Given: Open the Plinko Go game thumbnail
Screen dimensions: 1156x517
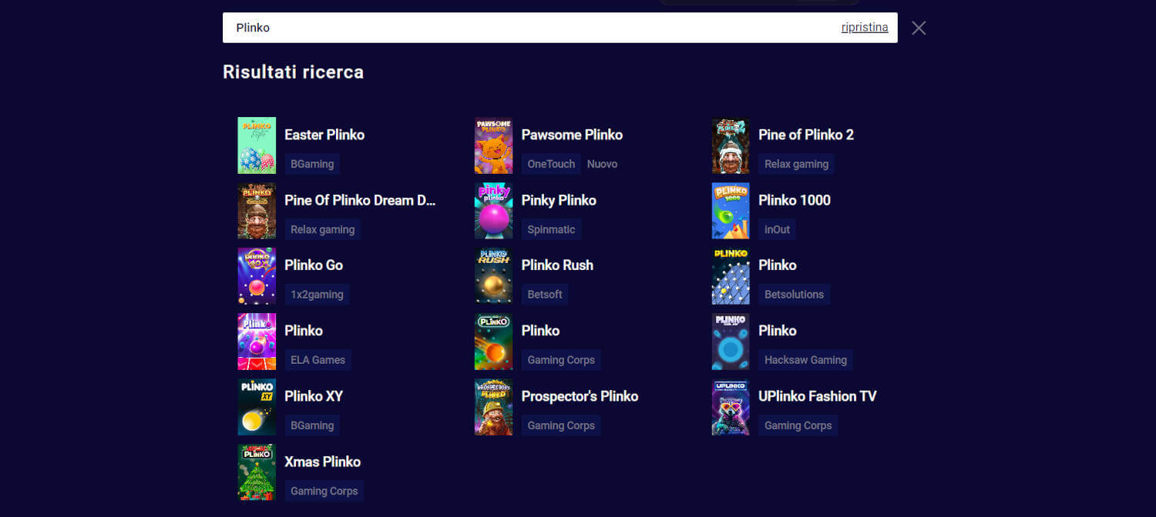Looking at the screenshot, I should pos(257,276).
